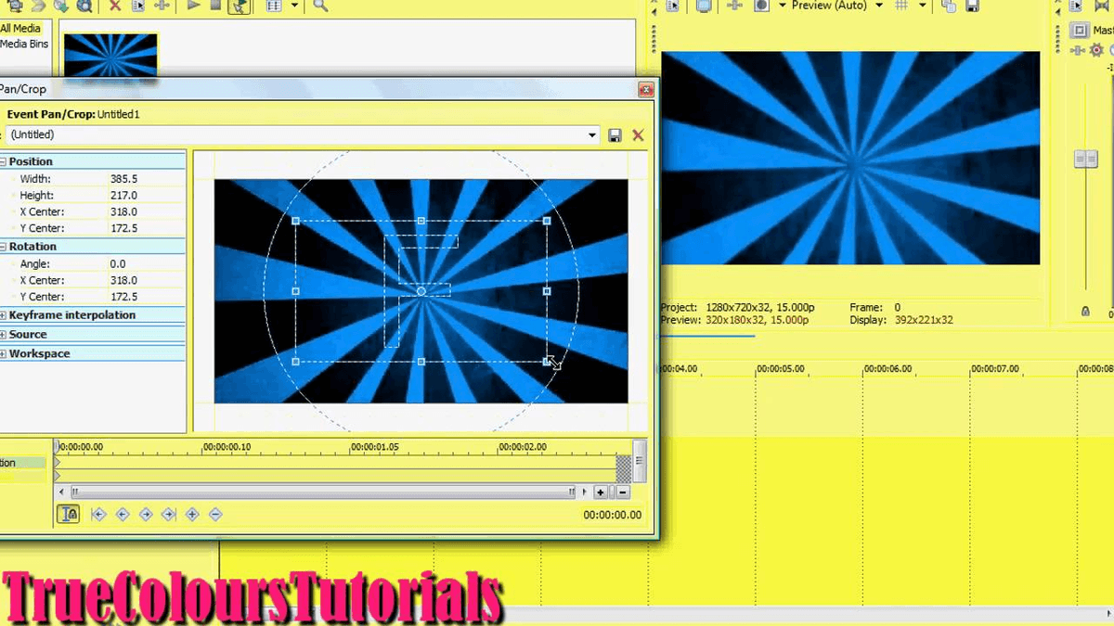Click capture video icon in media toolbar

pos(17,6)
